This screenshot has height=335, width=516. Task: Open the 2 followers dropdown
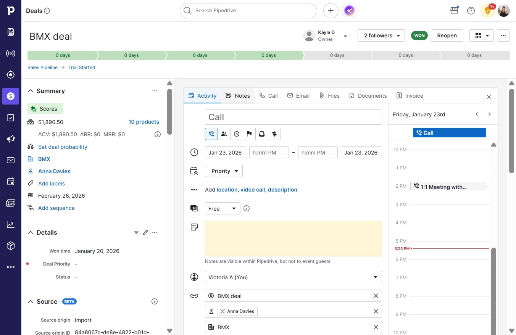[x=381, y=35]
